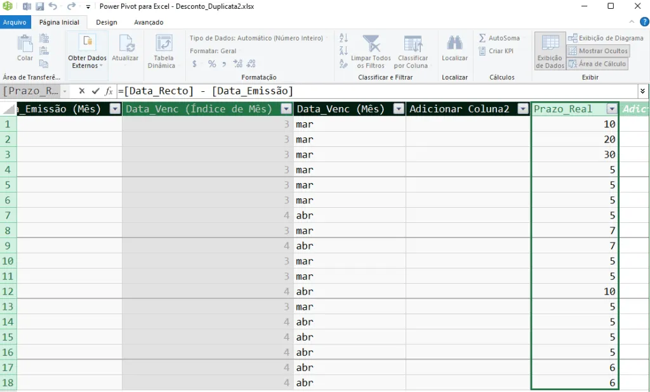
Task: Decrease decimal places
Action: pyautogui.click(x=251, y=64)
